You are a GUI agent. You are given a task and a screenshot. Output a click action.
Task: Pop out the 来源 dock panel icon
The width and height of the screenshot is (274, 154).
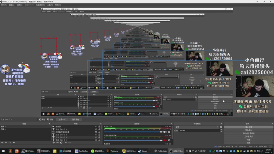(x=101, y=124)
